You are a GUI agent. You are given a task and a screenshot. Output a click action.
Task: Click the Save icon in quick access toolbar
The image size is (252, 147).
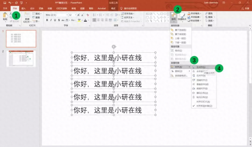click(5, 3)
